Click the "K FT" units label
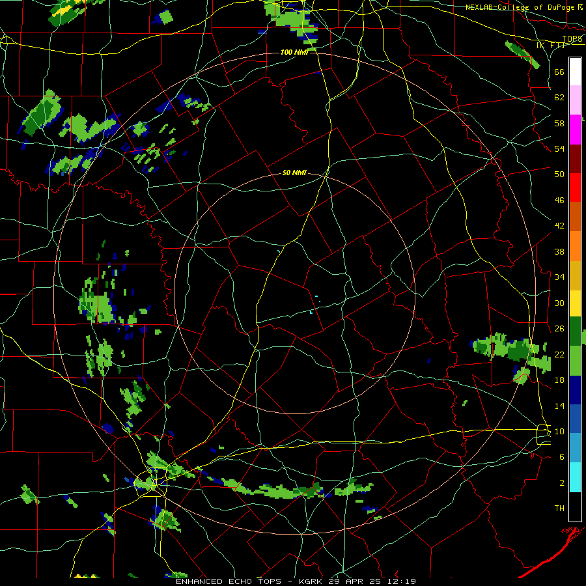The height and width of the screenshot is (586, 586). pyautogui.click(x=550, y=45)
